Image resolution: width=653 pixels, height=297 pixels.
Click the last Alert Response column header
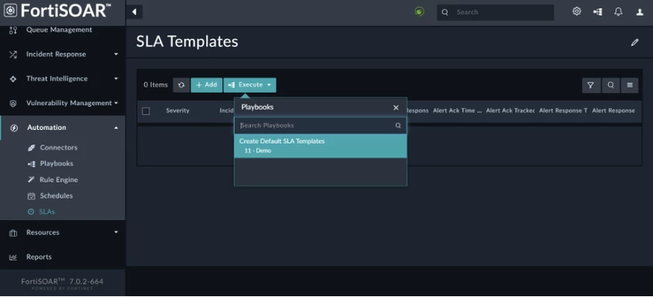click(x=613, y=111)
